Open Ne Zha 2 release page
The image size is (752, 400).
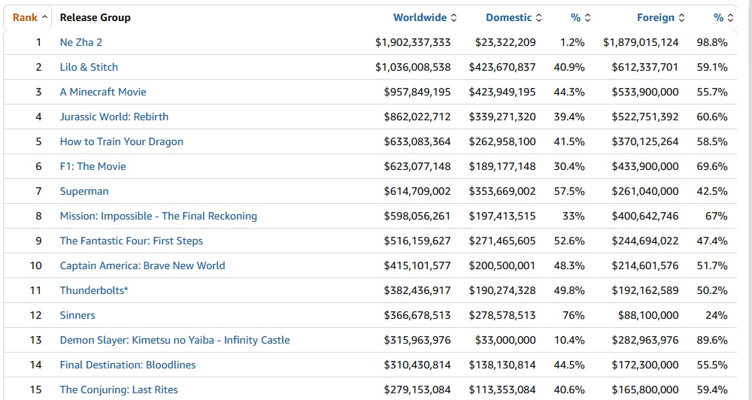coord(81,42)
